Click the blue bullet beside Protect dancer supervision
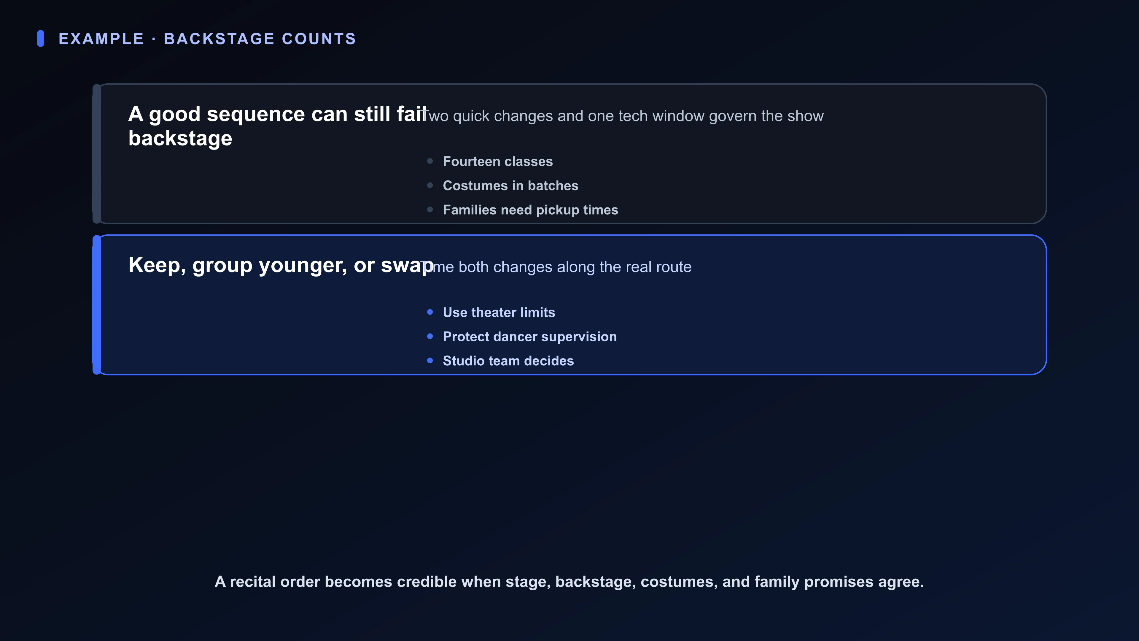Screen dimensions: 1139x641 pos(430,336)
